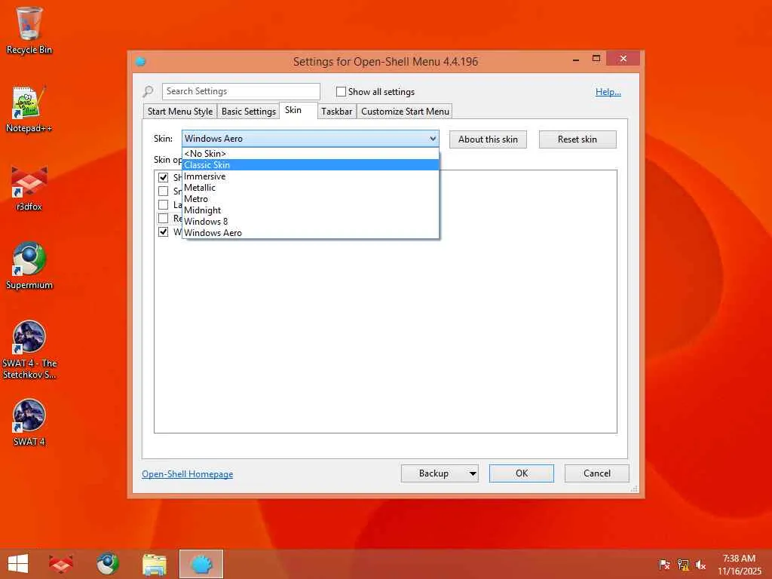Switch to the Start Menu Style tab
Image resolution: width=772 pixels, height=579 pixels.
coord(180,112)
